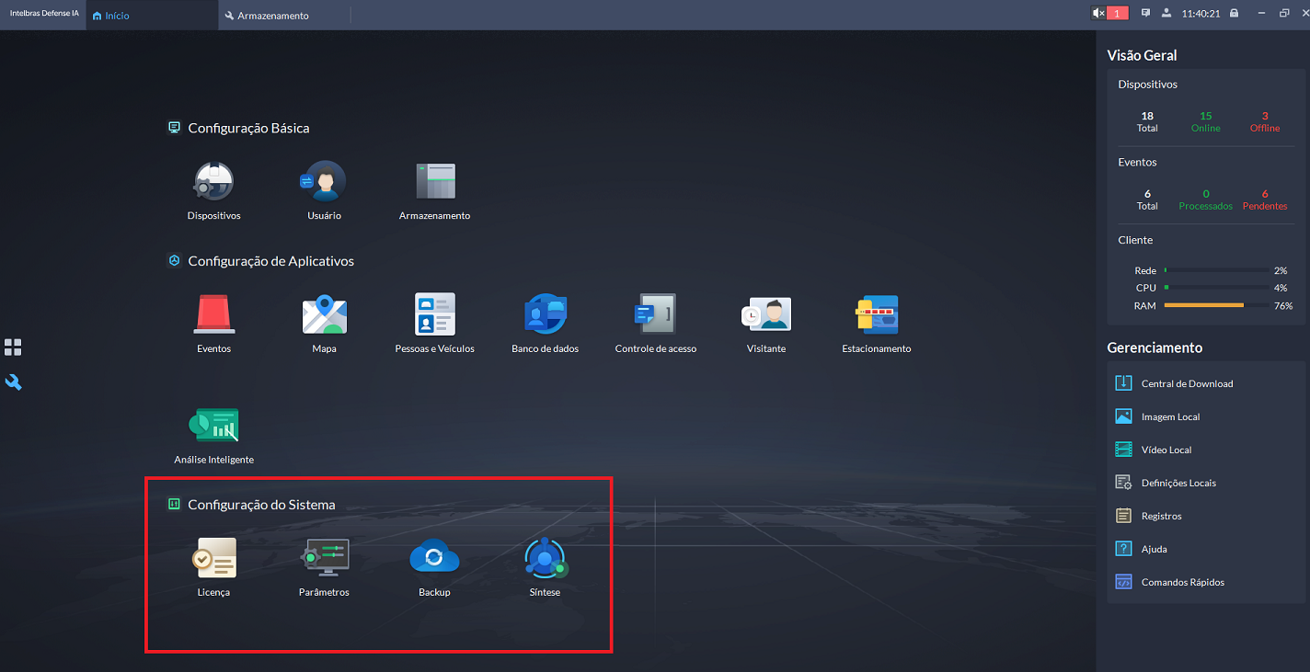Open the Dispositivos configuration icon
This screenshot has width=1310, height=672.
pos(213,181)
